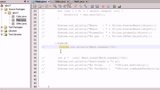160x90 pixels.
Task: Select Main.java in the project tree
Action: tap(21, 20)
